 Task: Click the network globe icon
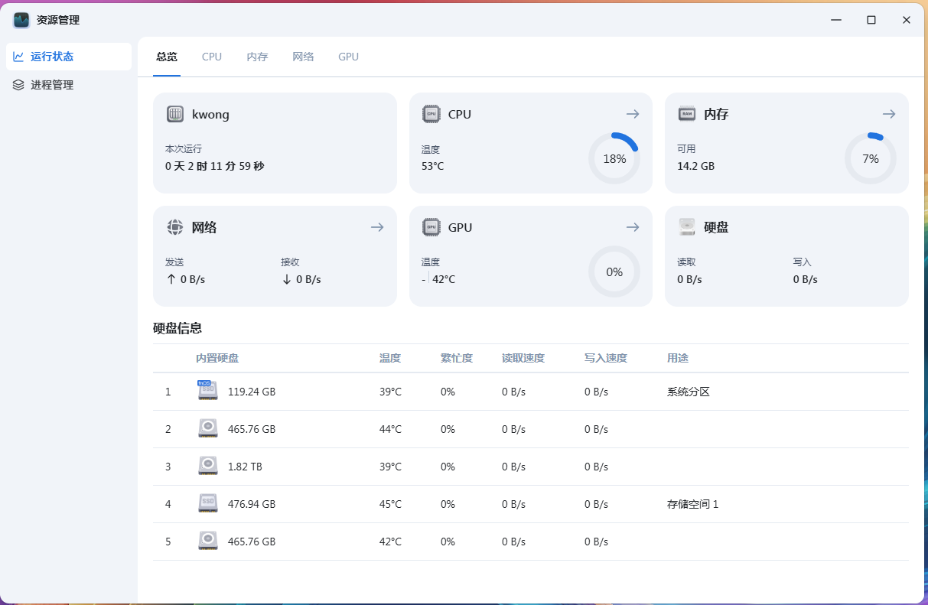click(x=175, y=227)
